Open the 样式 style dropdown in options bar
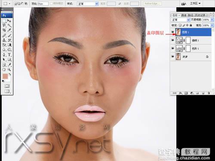The width and height of the screenshot is (215, 161). [88, 3]
